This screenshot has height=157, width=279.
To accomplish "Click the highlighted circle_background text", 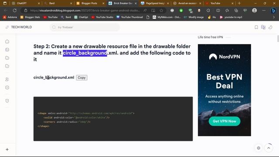I will click(x=85, y=53).
